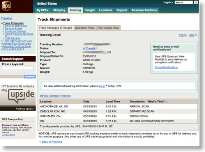Viewport: 205px width, 152px height.
Task: Click the ORIGIN SCAN description
Action: tap(139, 116)
